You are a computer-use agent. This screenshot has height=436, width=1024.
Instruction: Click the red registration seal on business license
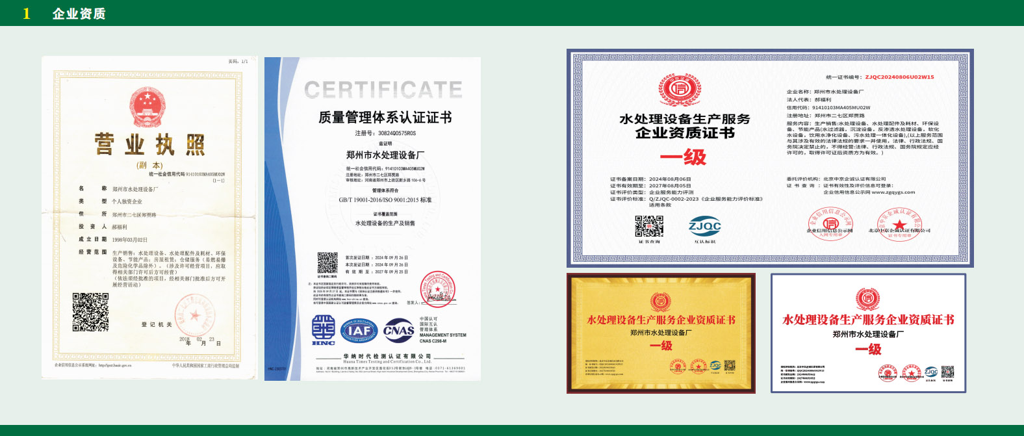tap(194, 315)
